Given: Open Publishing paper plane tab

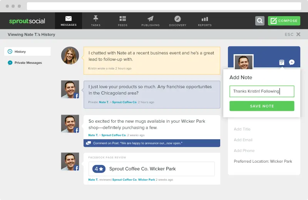Looking at the screenshot, I should (x=150, y=21).
